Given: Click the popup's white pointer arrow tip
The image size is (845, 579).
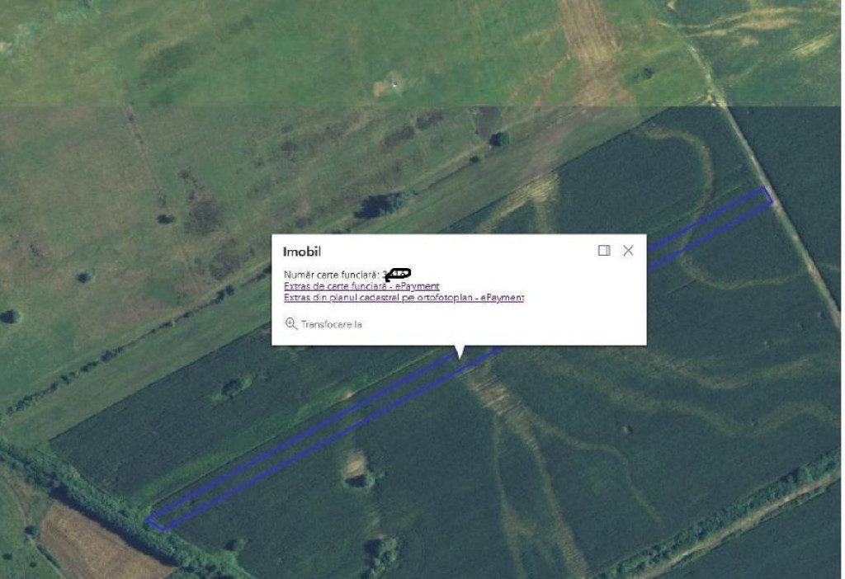Looking at the screenshot, I should (x=459, y=356).
